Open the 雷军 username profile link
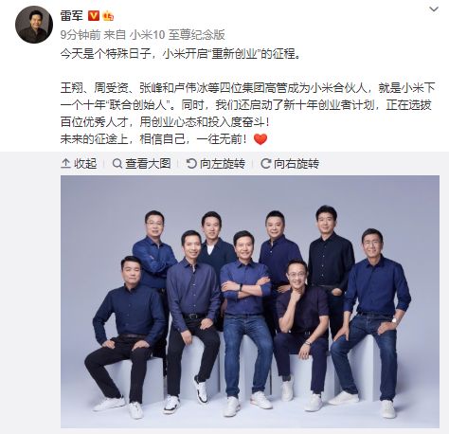 pos(72,15)
